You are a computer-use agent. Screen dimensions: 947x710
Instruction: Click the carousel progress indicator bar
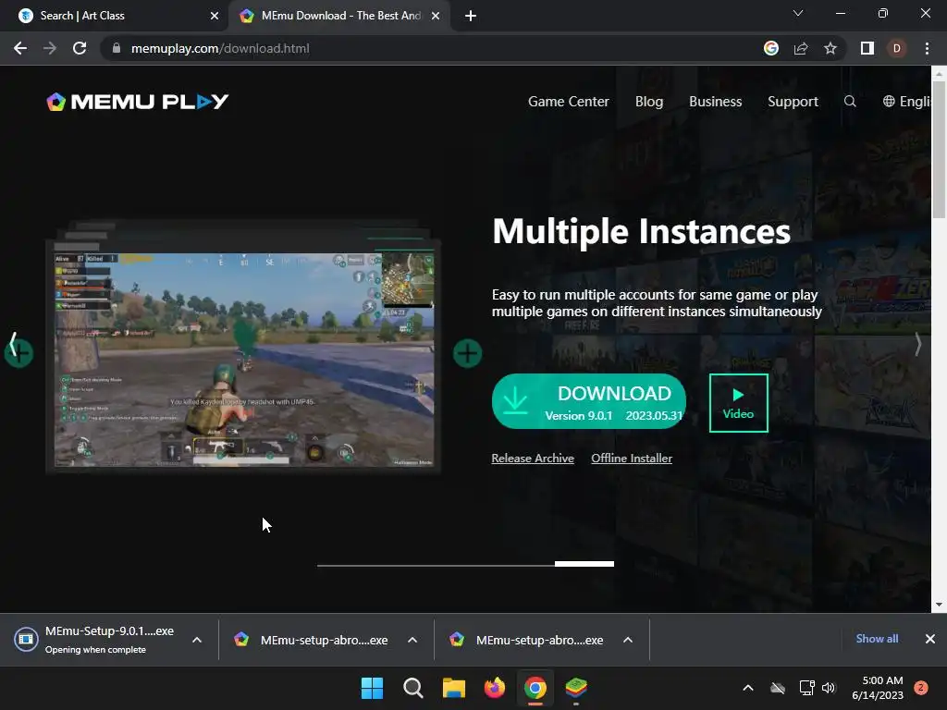pos(466,564)
